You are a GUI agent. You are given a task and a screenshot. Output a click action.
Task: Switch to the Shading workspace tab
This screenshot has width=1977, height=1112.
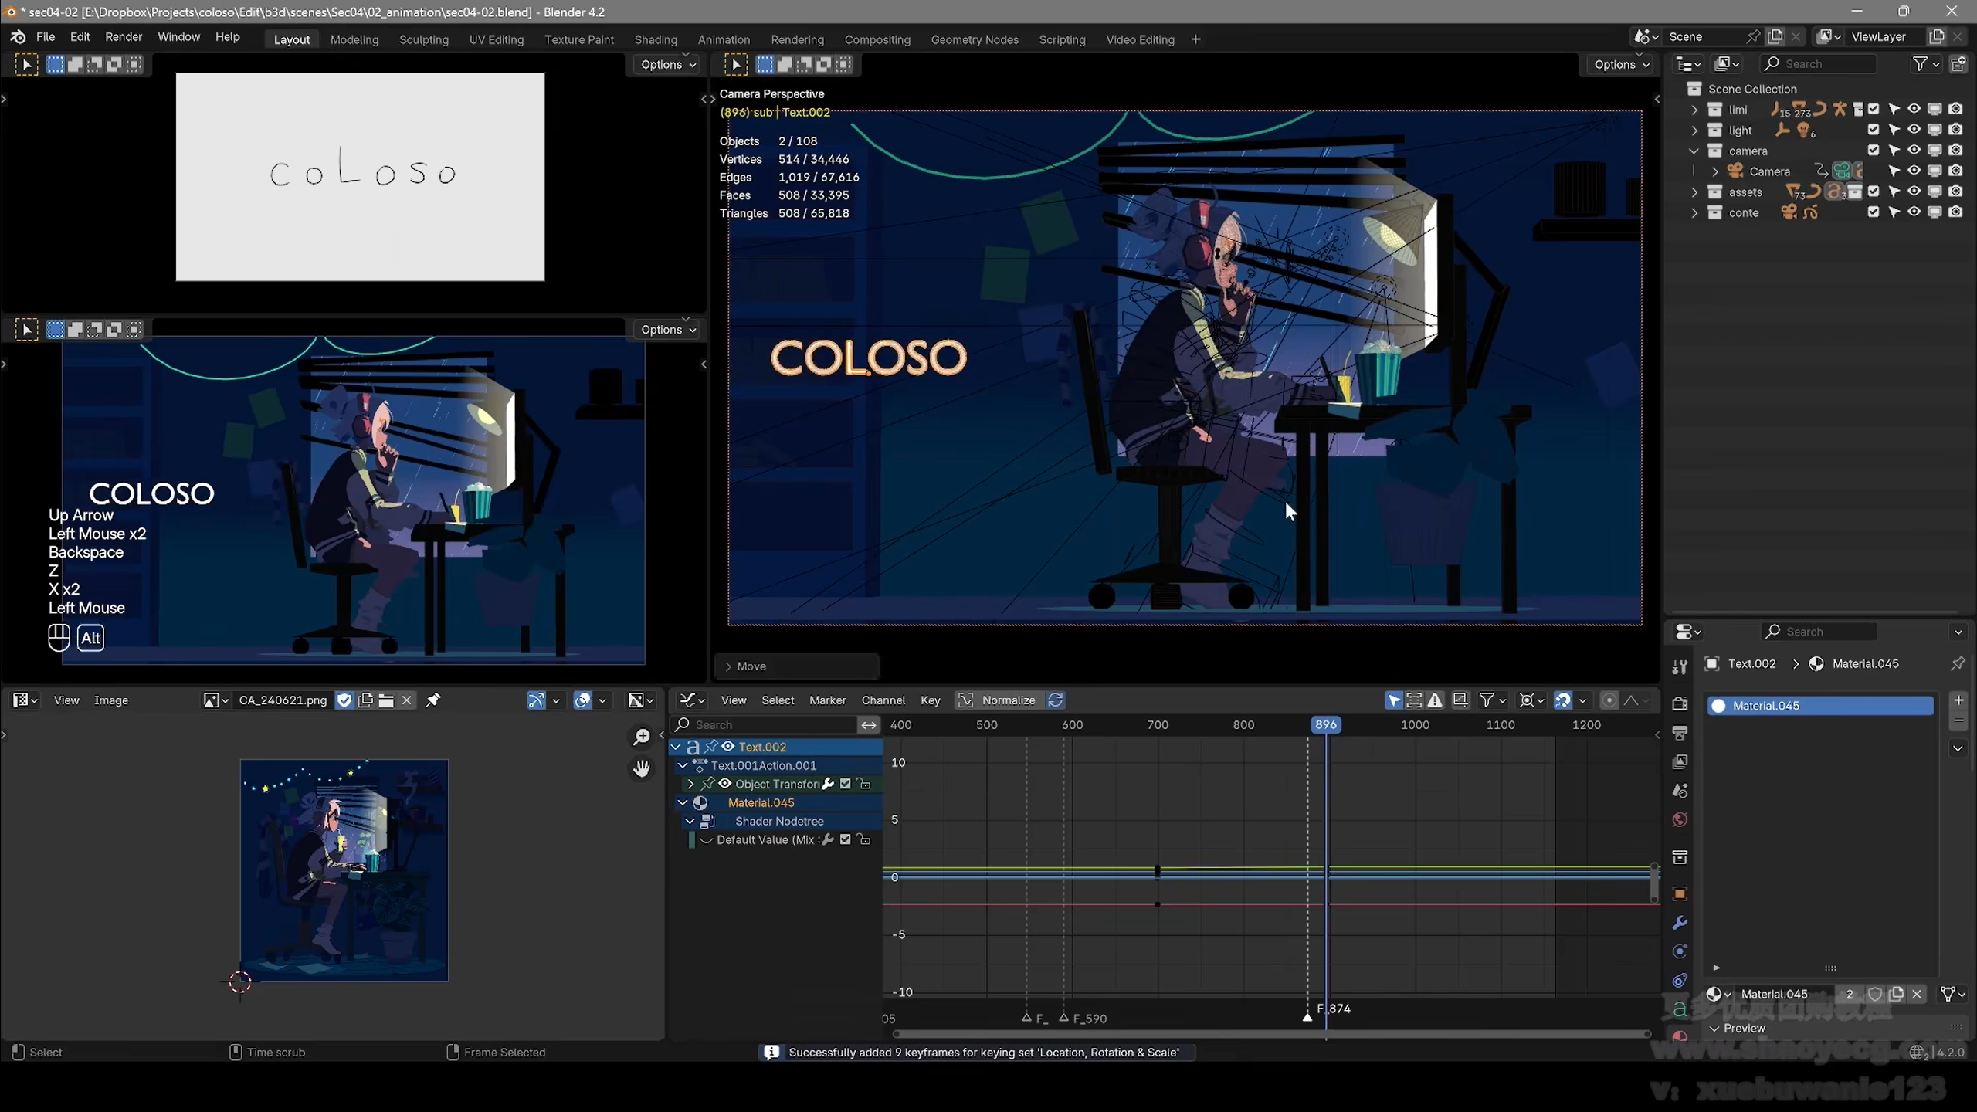point(656,39)
